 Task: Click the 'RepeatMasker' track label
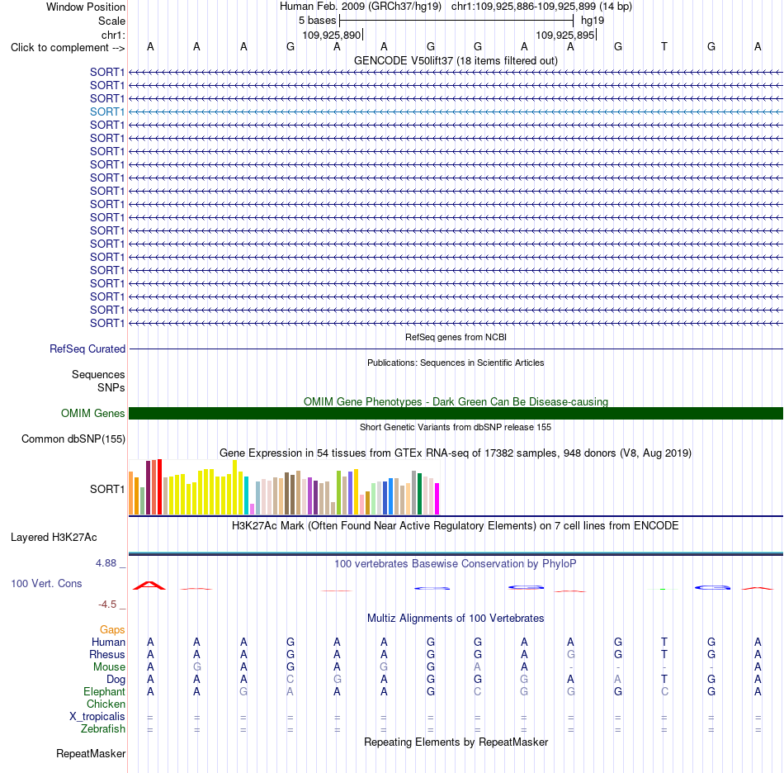(x=91, y=753)
